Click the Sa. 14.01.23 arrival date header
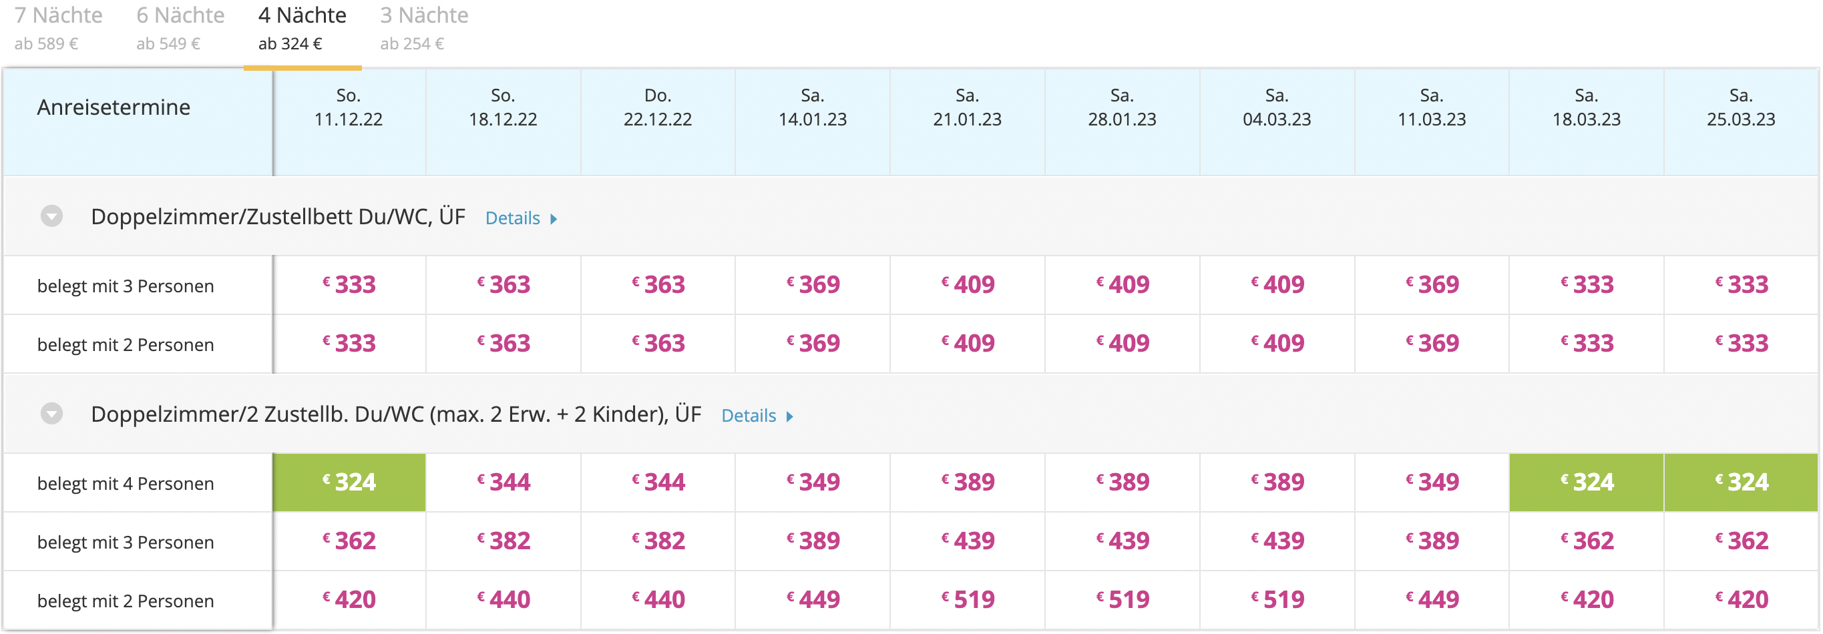The image size is (1823, 634). coord(813,107)
